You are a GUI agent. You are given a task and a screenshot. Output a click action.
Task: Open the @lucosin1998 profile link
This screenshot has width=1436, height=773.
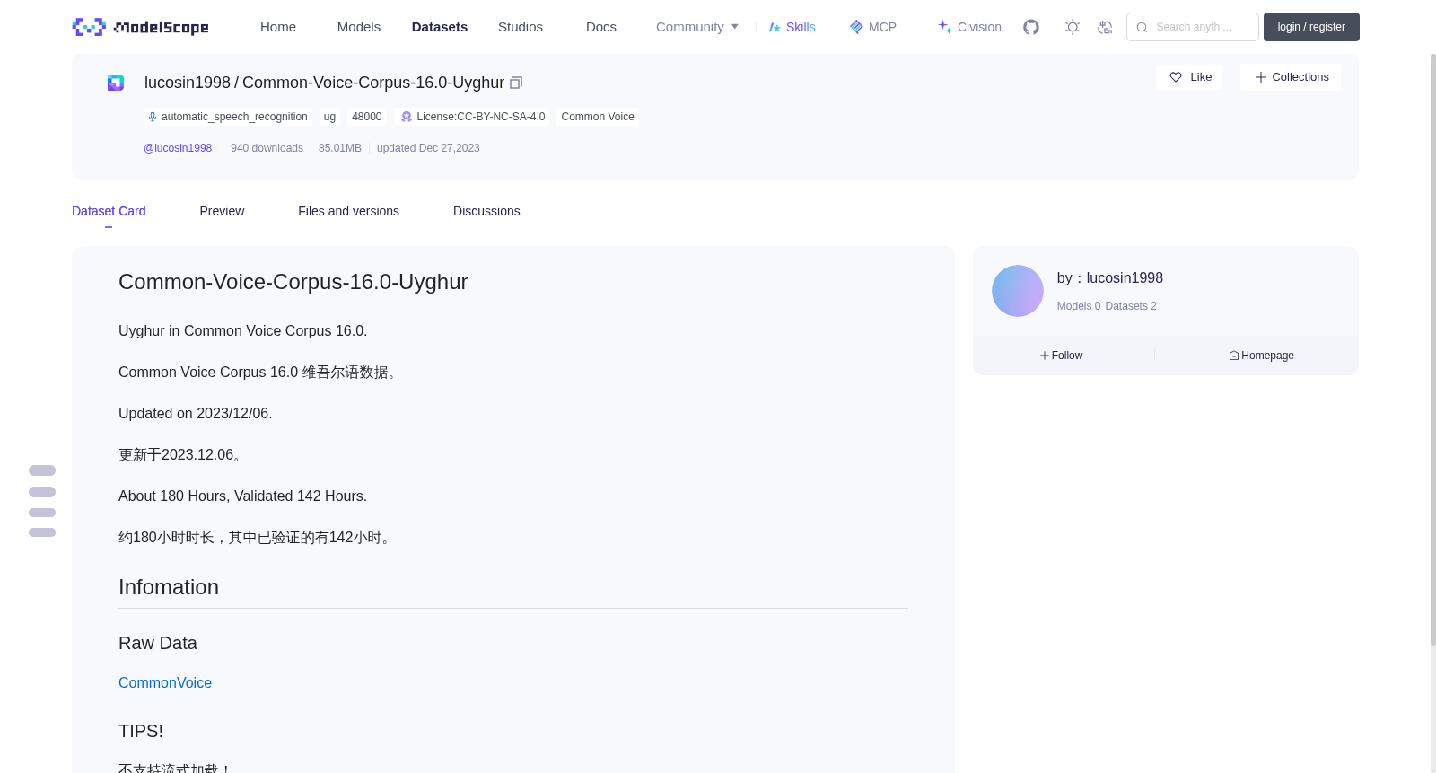tap(178, 148)
